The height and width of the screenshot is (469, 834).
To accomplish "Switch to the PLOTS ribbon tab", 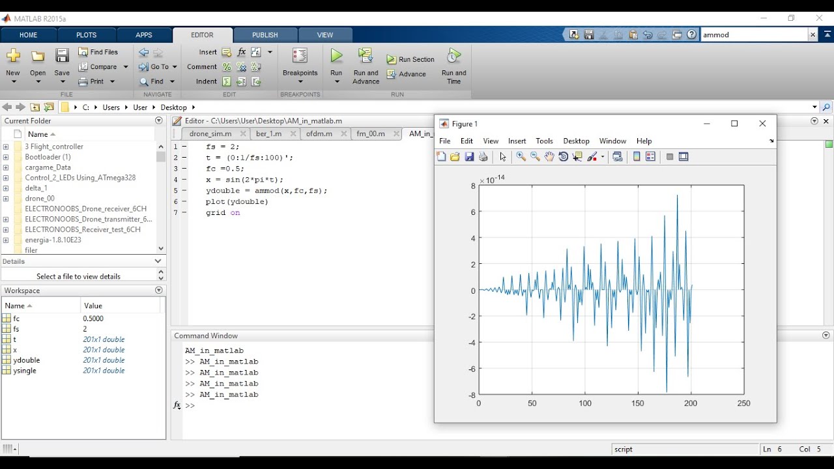I will tap(86, 35).
